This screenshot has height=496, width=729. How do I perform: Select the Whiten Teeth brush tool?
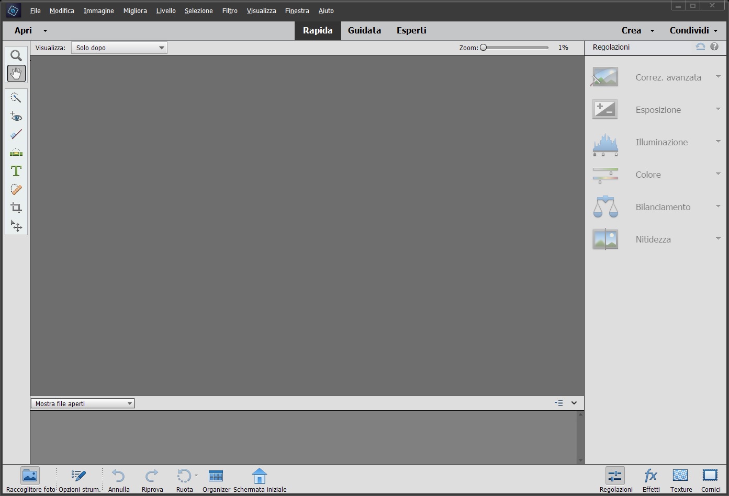tap(16, 134)
